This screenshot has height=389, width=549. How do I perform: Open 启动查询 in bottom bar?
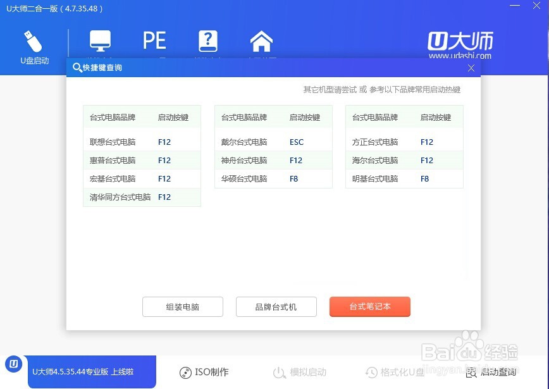pyautogui.click(x=491, y=372)
